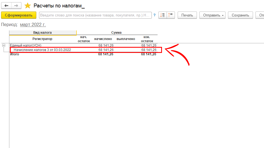Collapse all groups toolbar icon

[163, 15]
